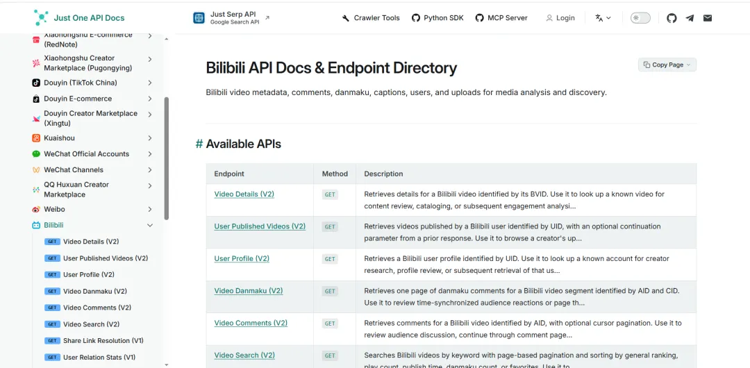
Task: Open the GitHub icon in the top right corner
Action: point(672,18)
